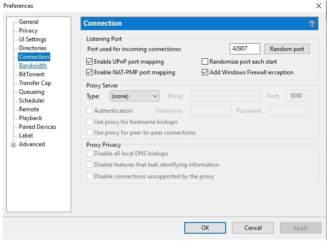Close the Preferences dialog window

point(318,6)
